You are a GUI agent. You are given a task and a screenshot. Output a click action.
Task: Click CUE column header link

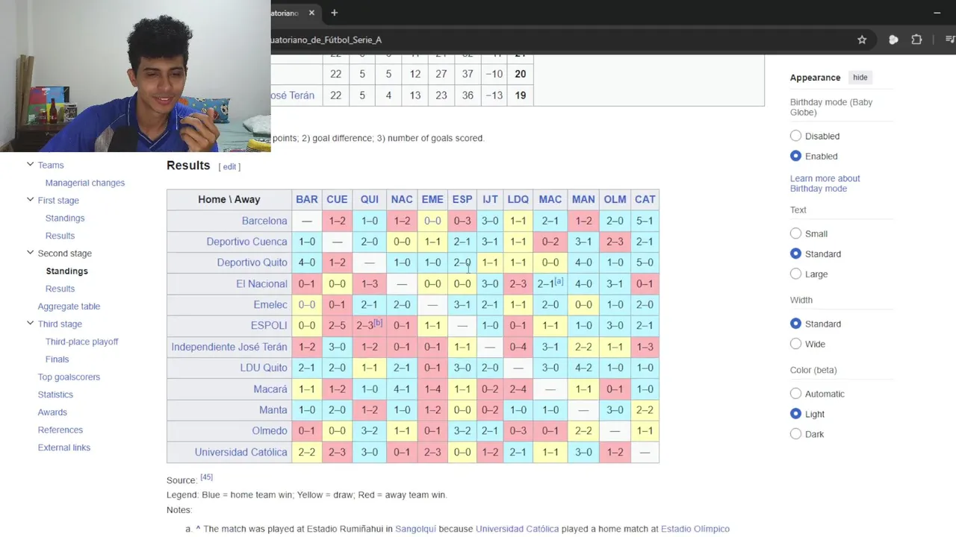[x=337, y=199]
